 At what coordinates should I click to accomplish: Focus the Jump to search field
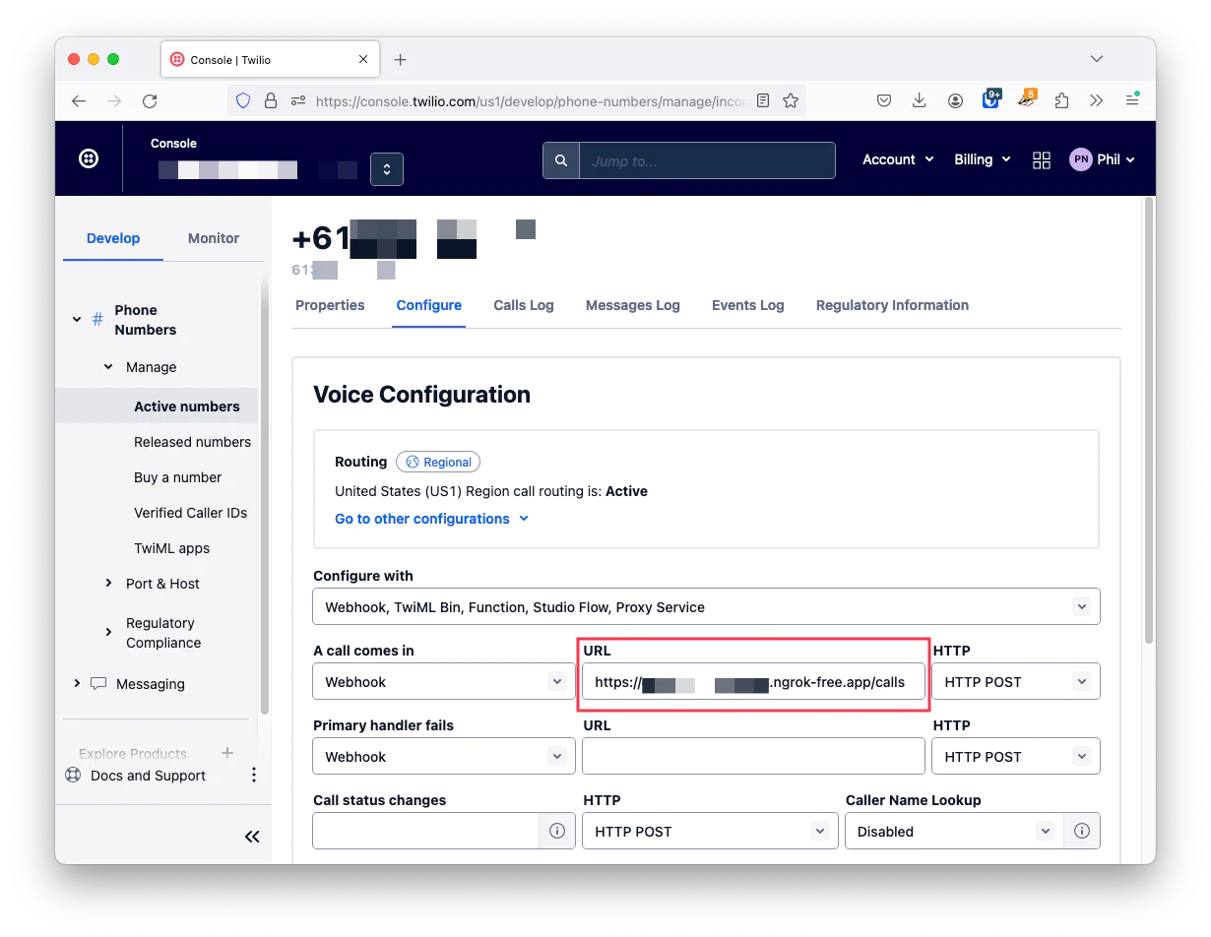click(x=707, y=160)
